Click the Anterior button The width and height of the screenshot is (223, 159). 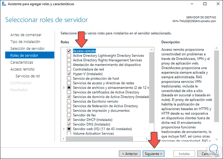pos(130,154)
